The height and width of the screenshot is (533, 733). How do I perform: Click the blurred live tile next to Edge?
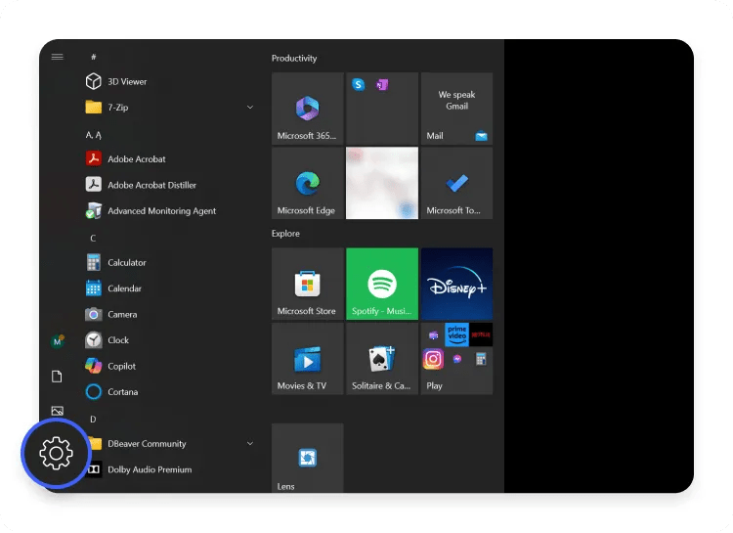[x=382, y=183]
